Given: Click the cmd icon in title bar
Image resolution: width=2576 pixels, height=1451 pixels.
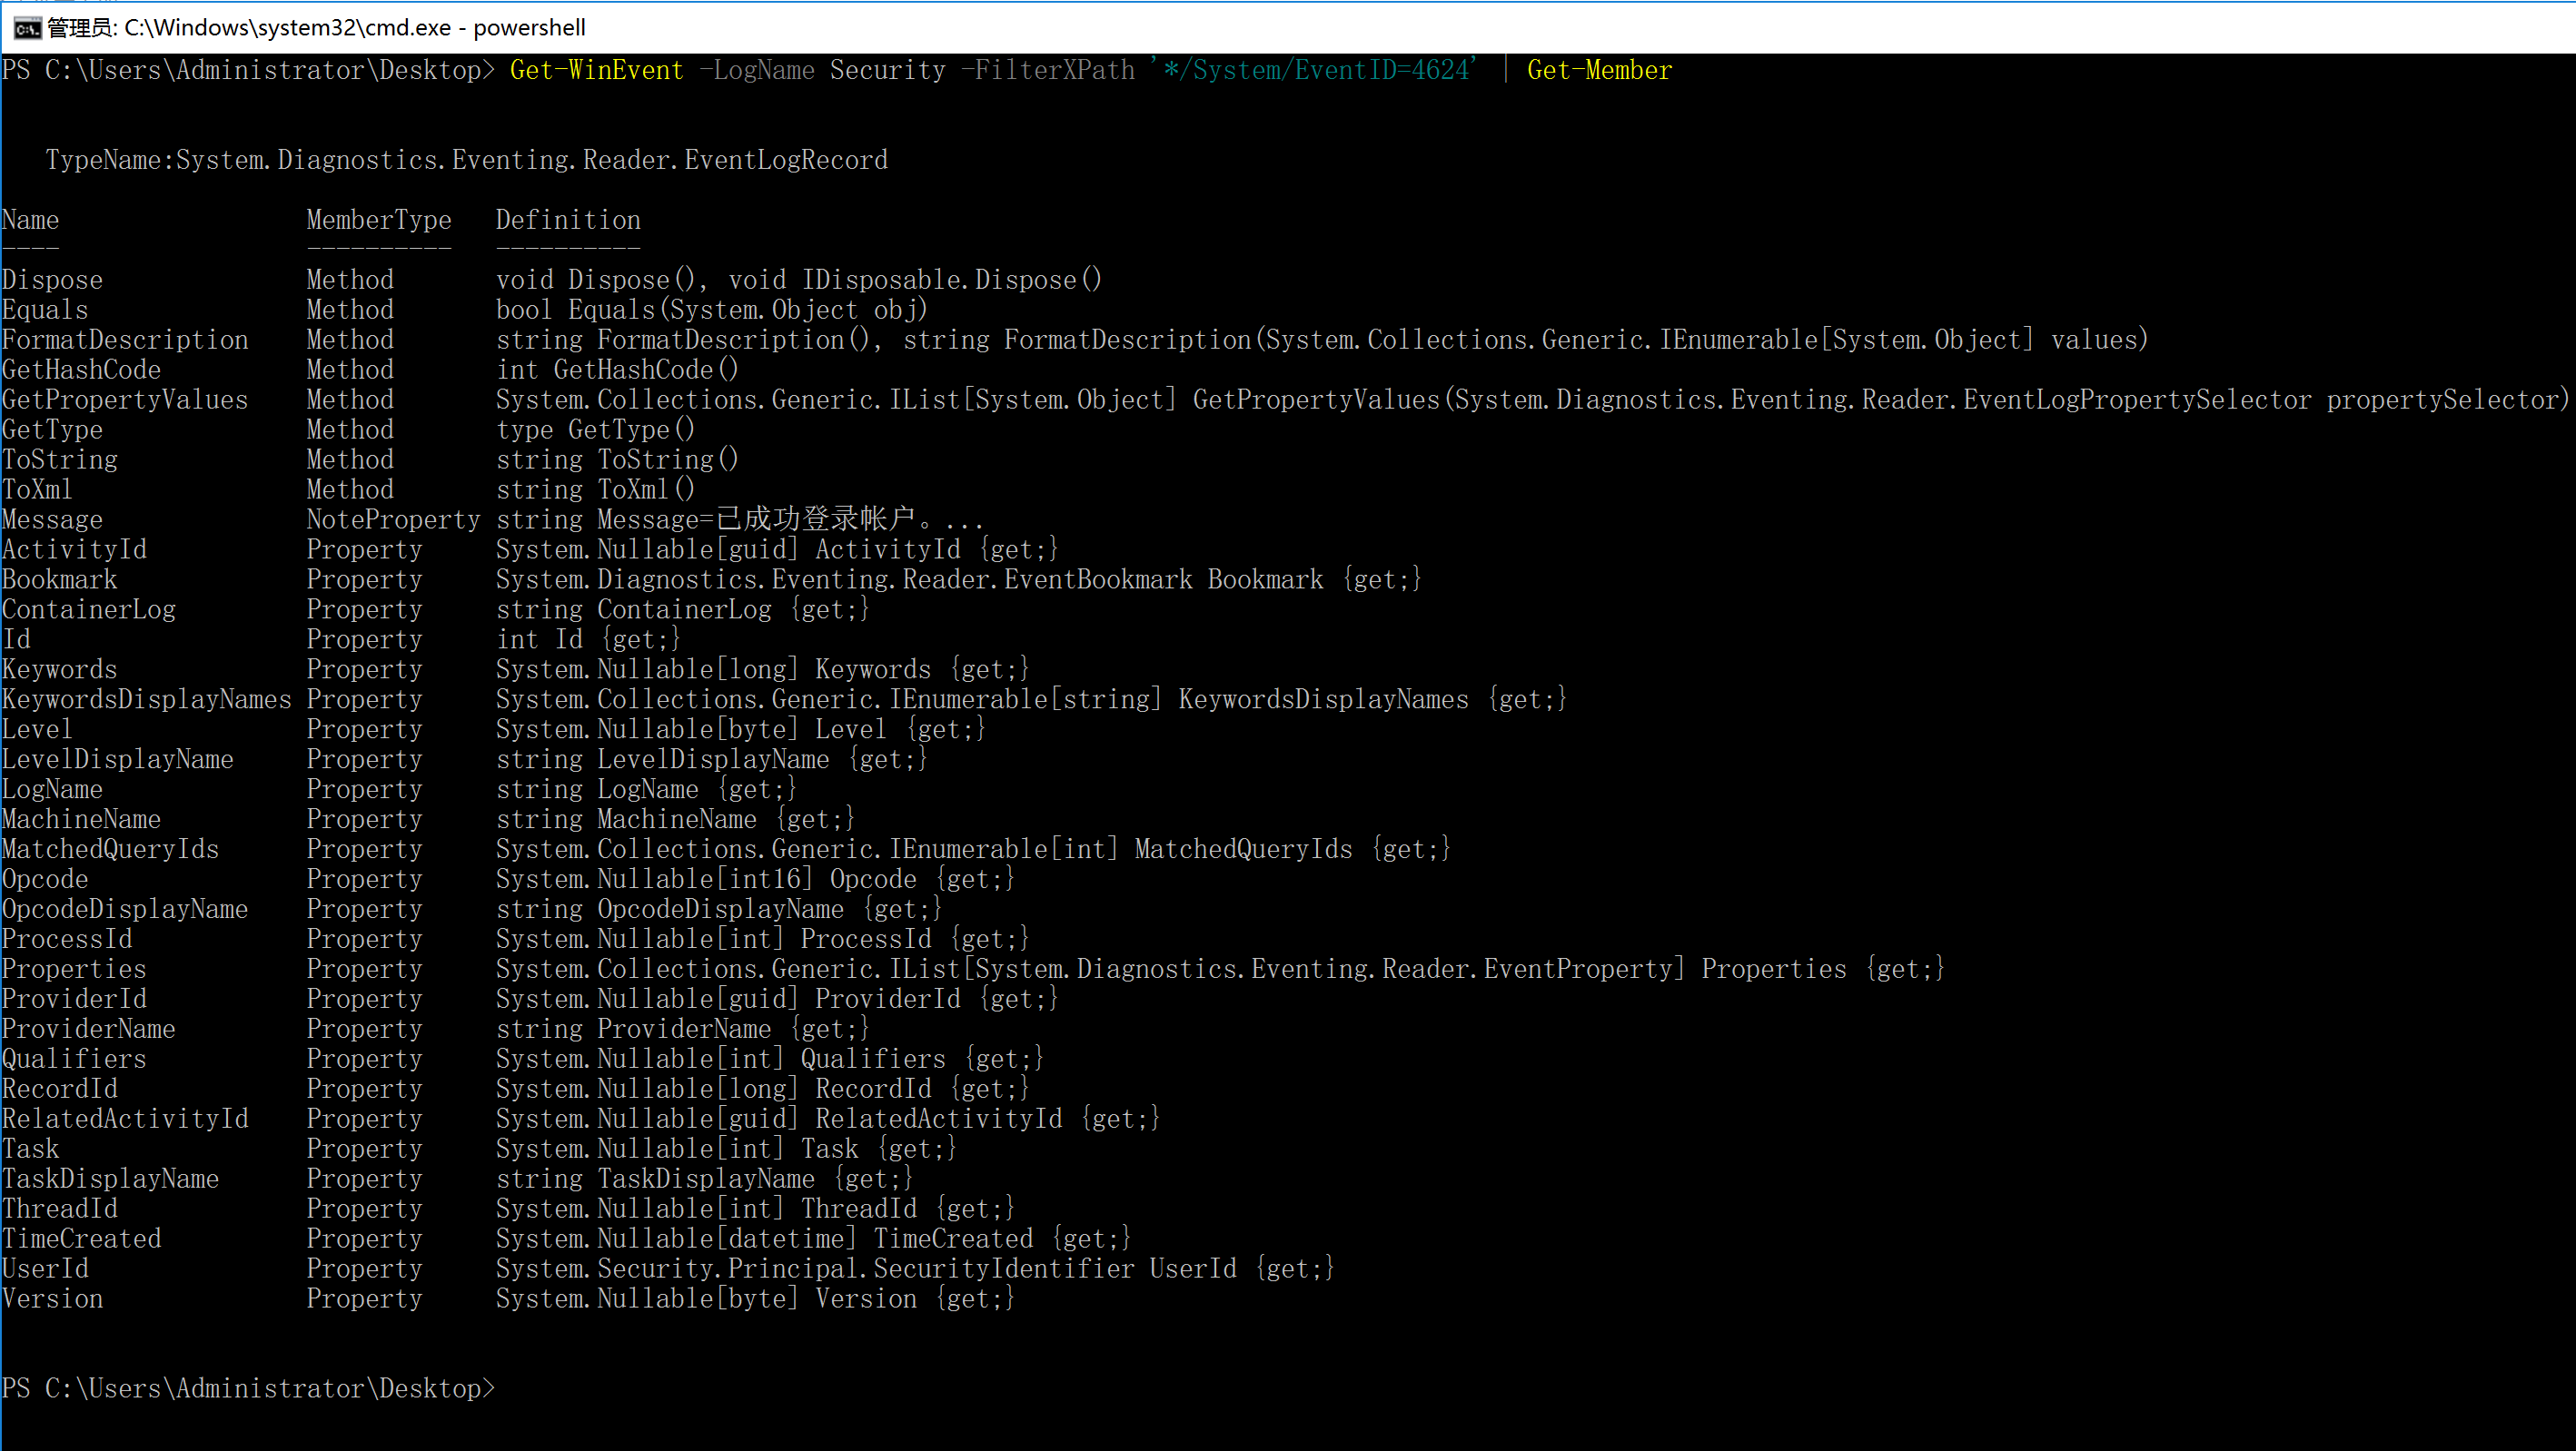Looking at the screenshot, I should click(27, 28).
